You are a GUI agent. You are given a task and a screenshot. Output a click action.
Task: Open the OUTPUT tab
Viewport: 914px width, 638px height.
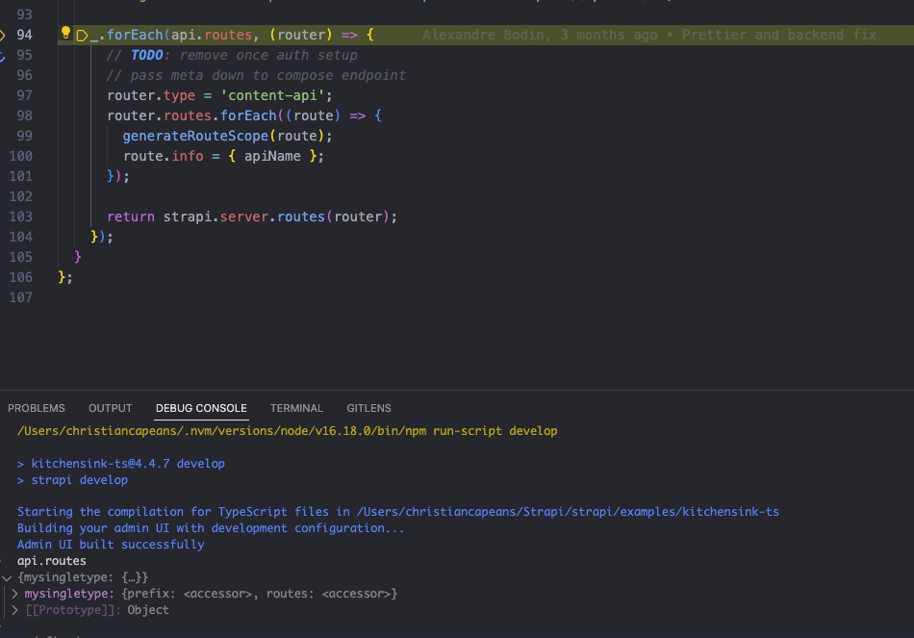[110, 408]
